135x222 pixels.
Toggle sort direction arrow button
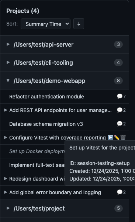(x=79, y=24)
